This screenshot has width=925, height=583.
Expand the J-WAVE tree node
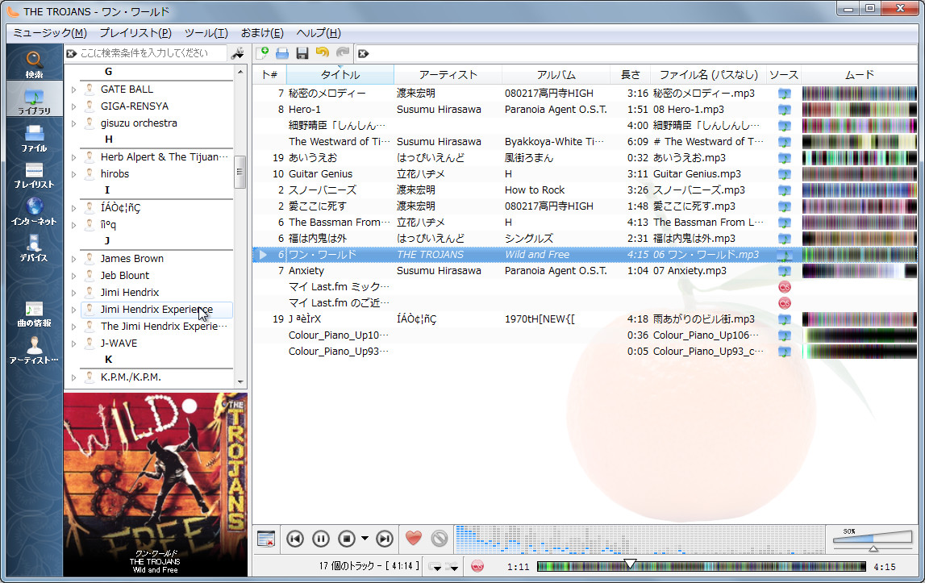(x=73, y=344)
